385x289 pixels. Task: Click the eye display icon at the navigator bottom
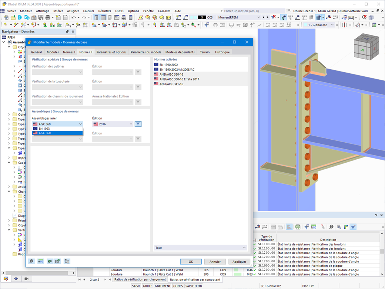click(x=16, y=278)
